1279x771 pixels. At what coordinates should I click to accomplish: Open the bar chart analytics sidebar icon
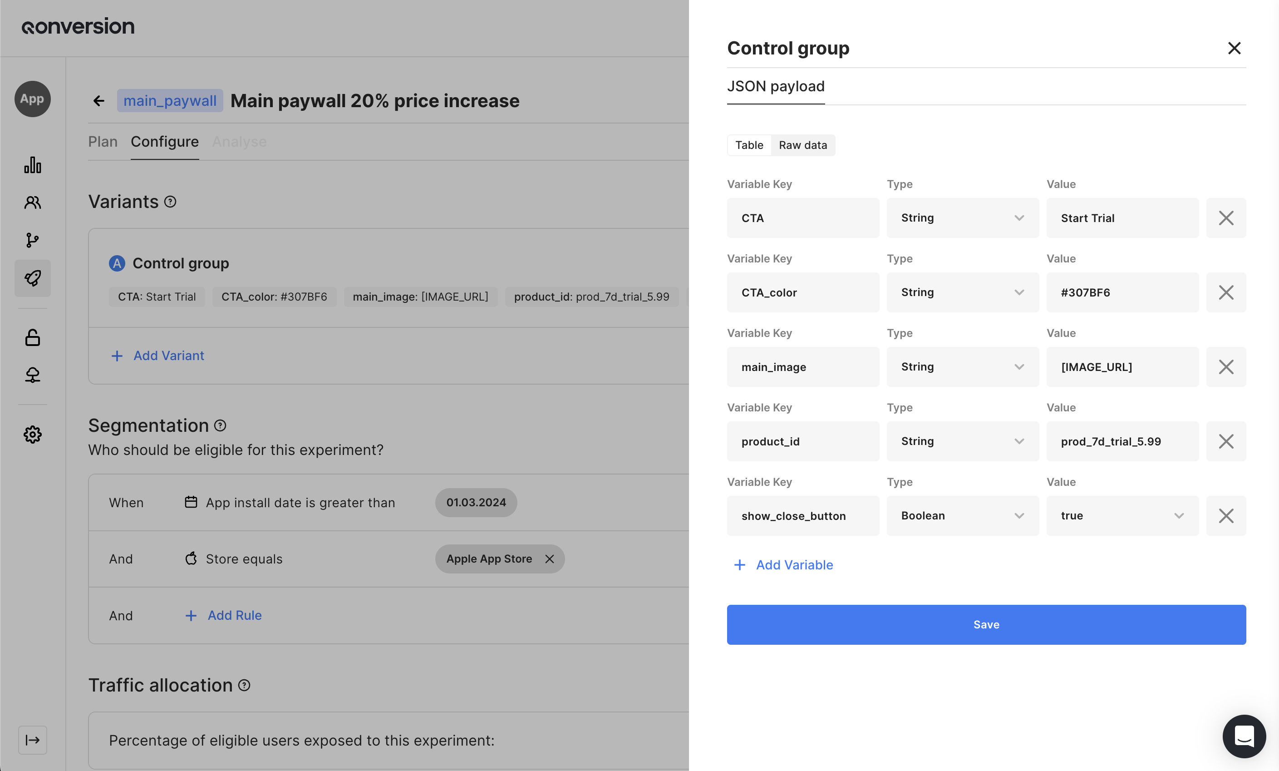tap(32, 165)
